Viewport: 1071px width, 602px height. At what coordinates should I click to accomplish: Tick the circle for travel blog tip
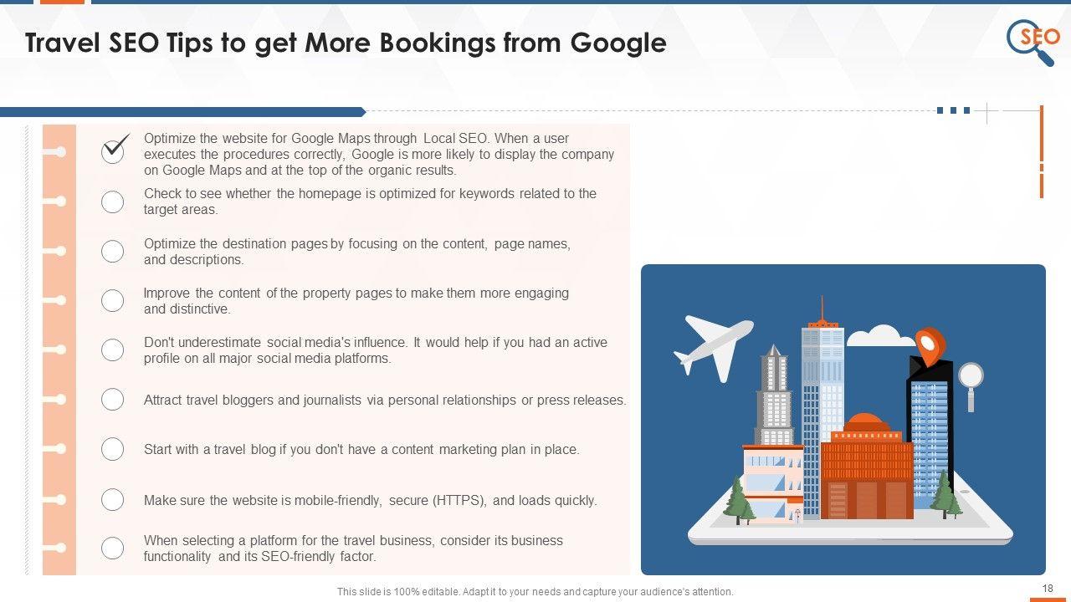(x=112, y=449)
